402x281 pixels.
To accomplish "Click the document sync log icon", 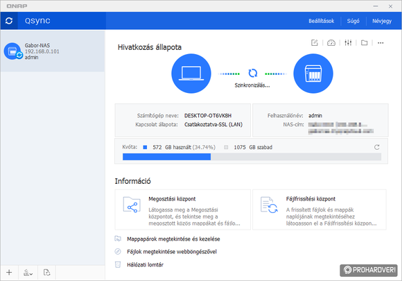I will (x=46, y=272).
